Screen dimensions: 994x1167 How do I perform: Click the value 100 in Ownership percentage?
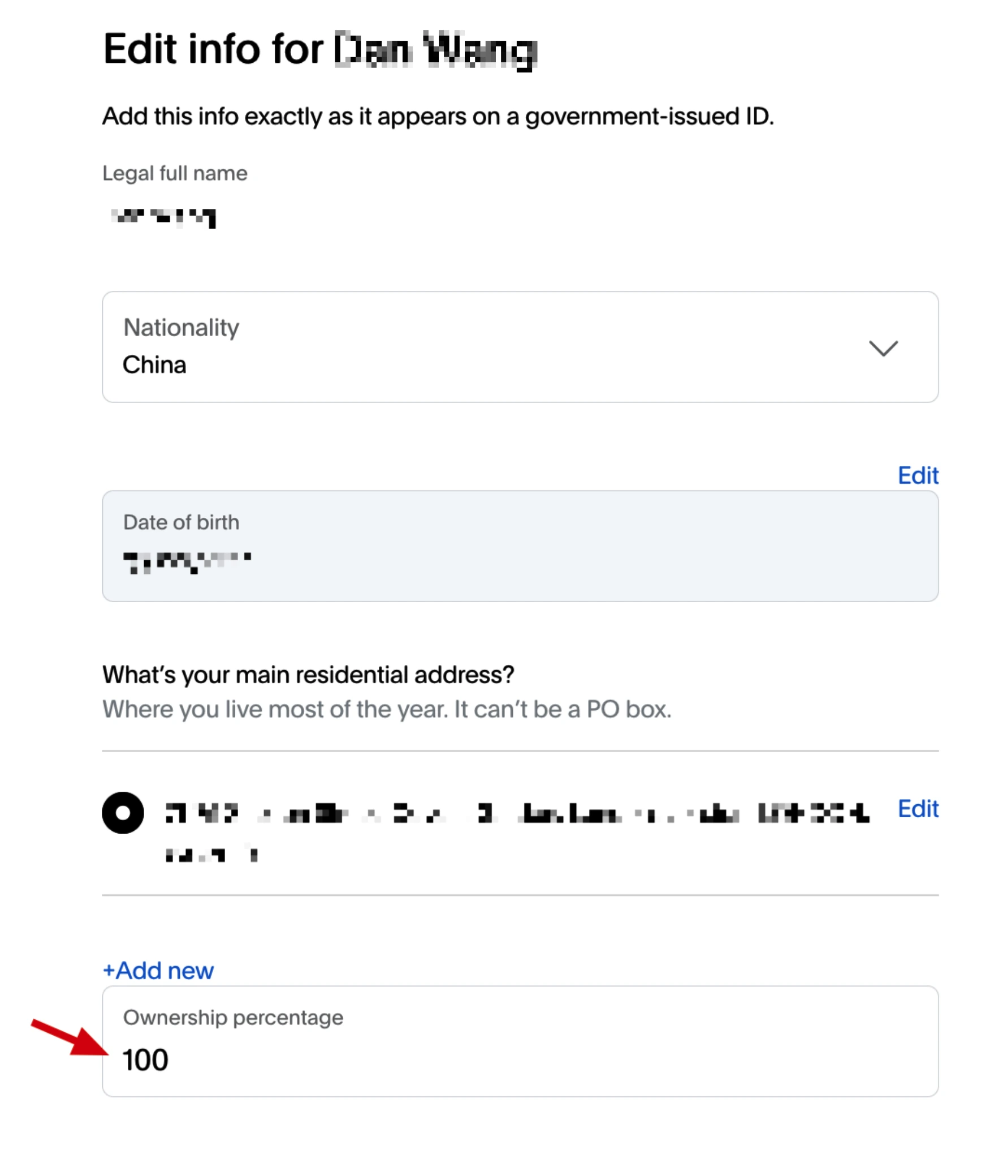[145, 1060]
